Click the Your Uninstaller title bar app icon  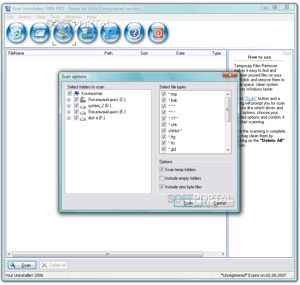8,9
